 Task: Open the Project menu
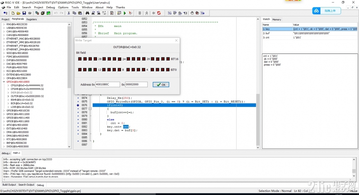point(39,7)
